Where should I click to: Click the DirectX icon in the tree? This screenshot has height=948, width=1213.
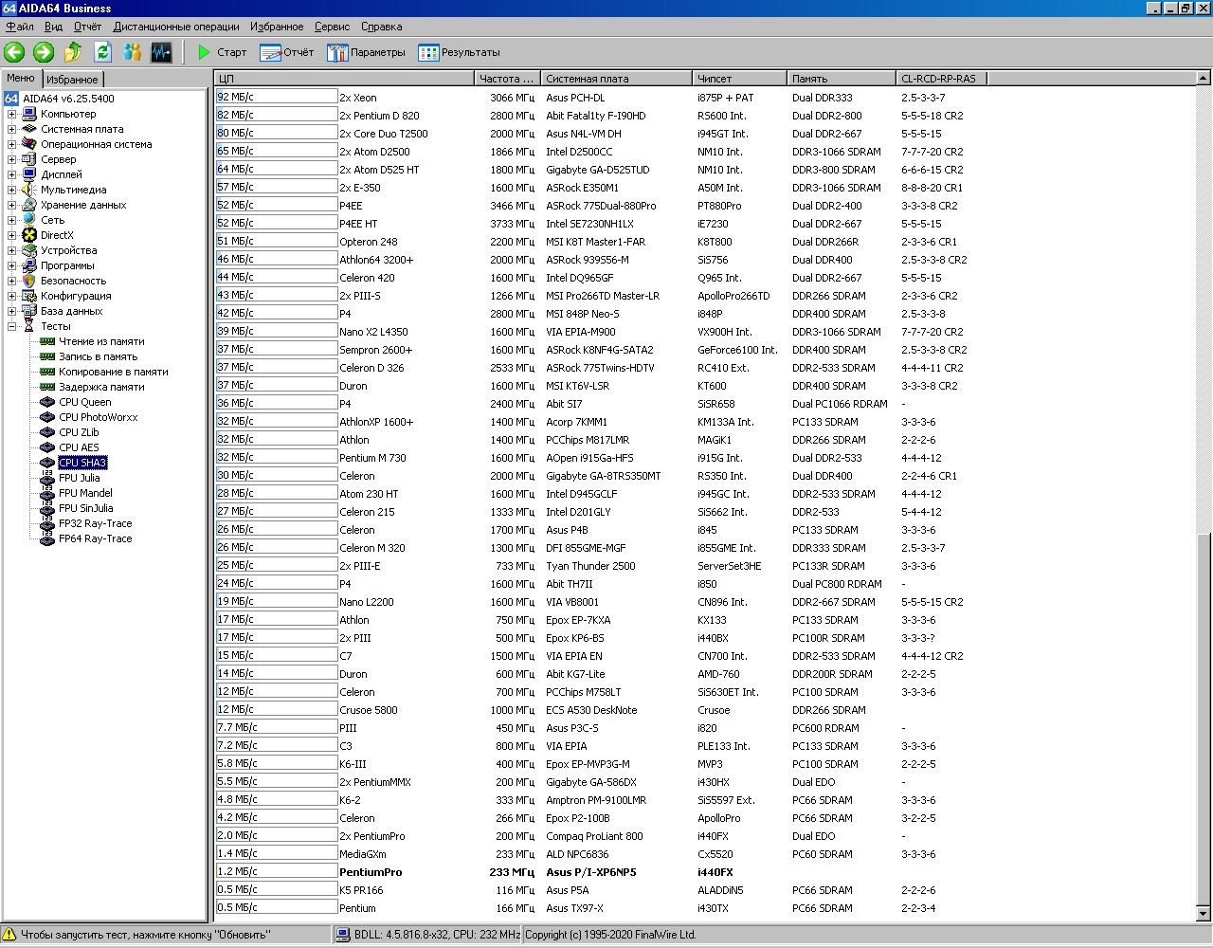coord(29,235)
